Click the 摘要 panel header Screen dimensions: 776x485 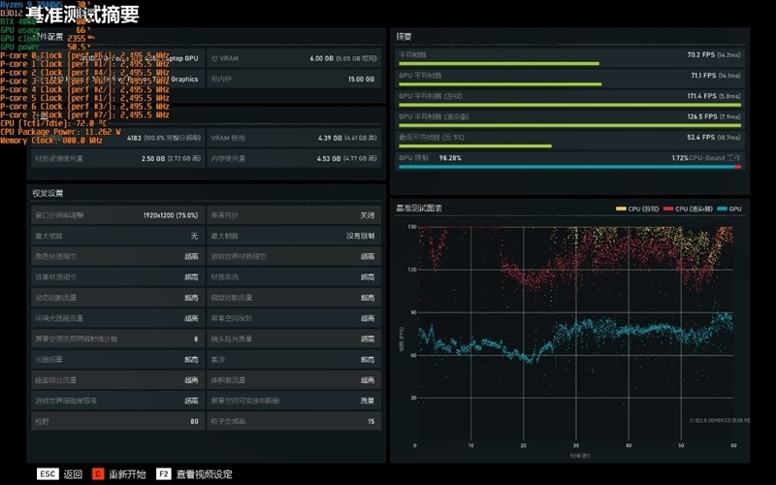click(404, 37)
